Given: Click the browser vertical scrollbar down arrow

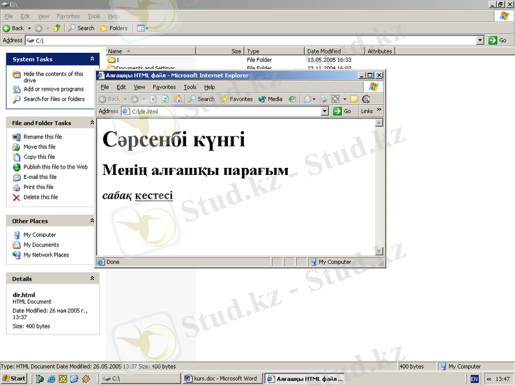Looking at the screenshot, I should point(379,252).
